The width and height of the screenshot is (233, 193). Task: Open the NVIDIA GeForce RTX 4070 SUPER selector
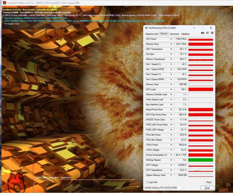click(164, 188)
